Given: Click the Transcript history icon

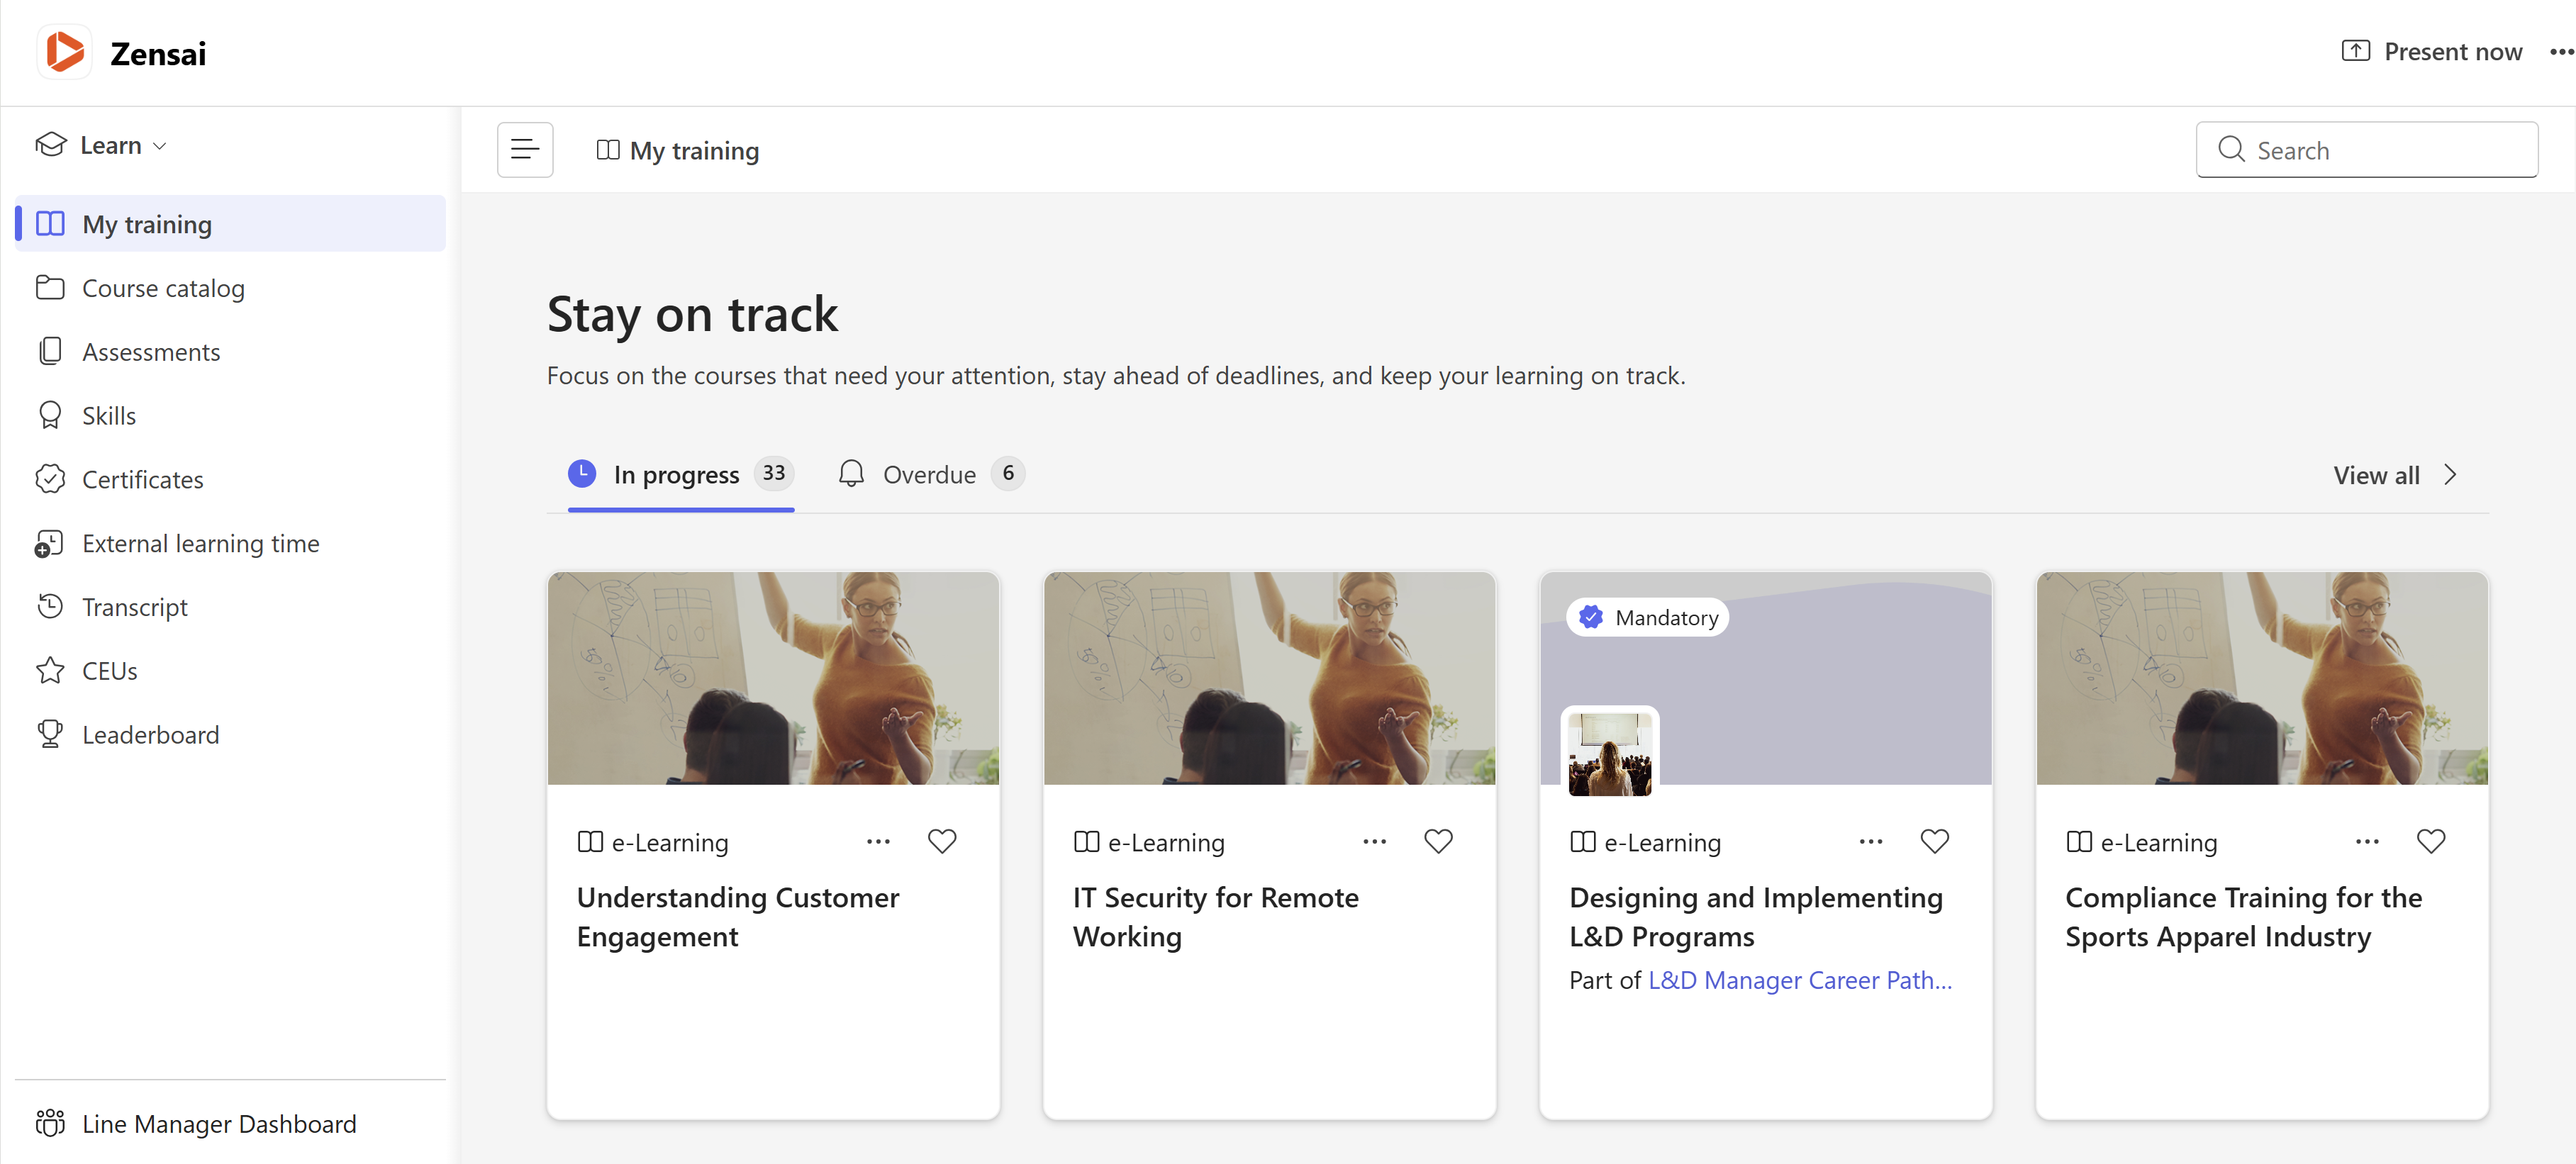Looking at the screenshot, I should (50, 606).
